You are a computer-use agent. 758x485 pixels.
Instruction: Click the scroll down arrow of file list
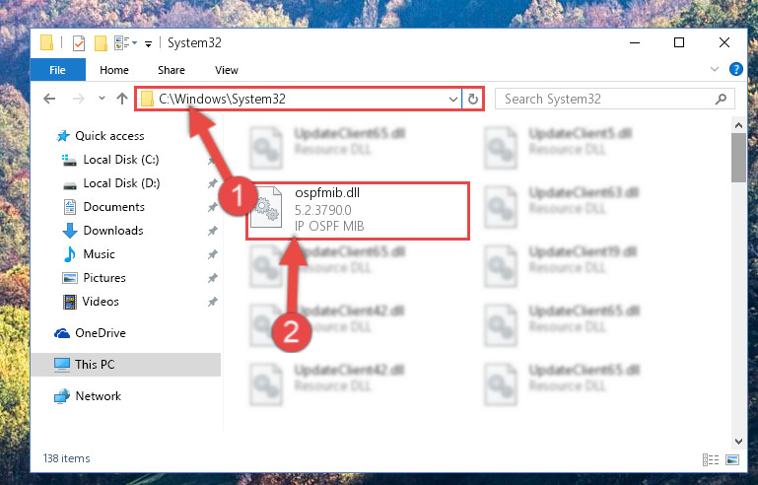(738, 441)
